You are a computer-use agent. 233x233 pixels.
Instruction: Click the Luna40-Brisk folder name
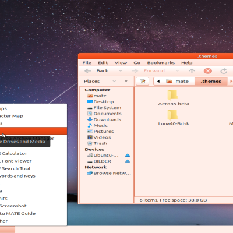point(174,123)
